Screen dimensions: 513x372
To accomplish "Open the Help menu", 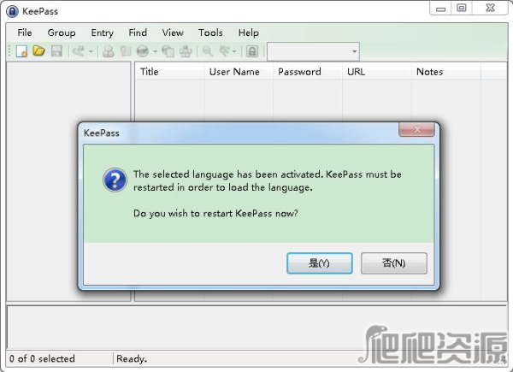I will tap(249, 32).
